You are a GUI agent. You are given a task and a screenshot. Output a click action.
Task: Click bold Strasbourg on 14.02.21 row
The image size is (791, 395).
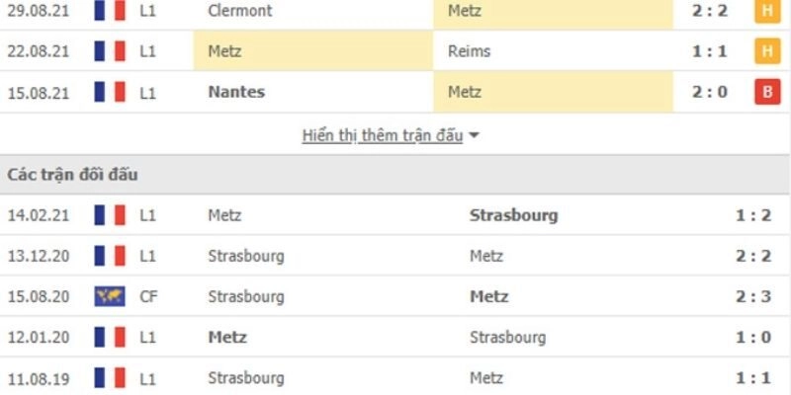(x=512, y=214)
